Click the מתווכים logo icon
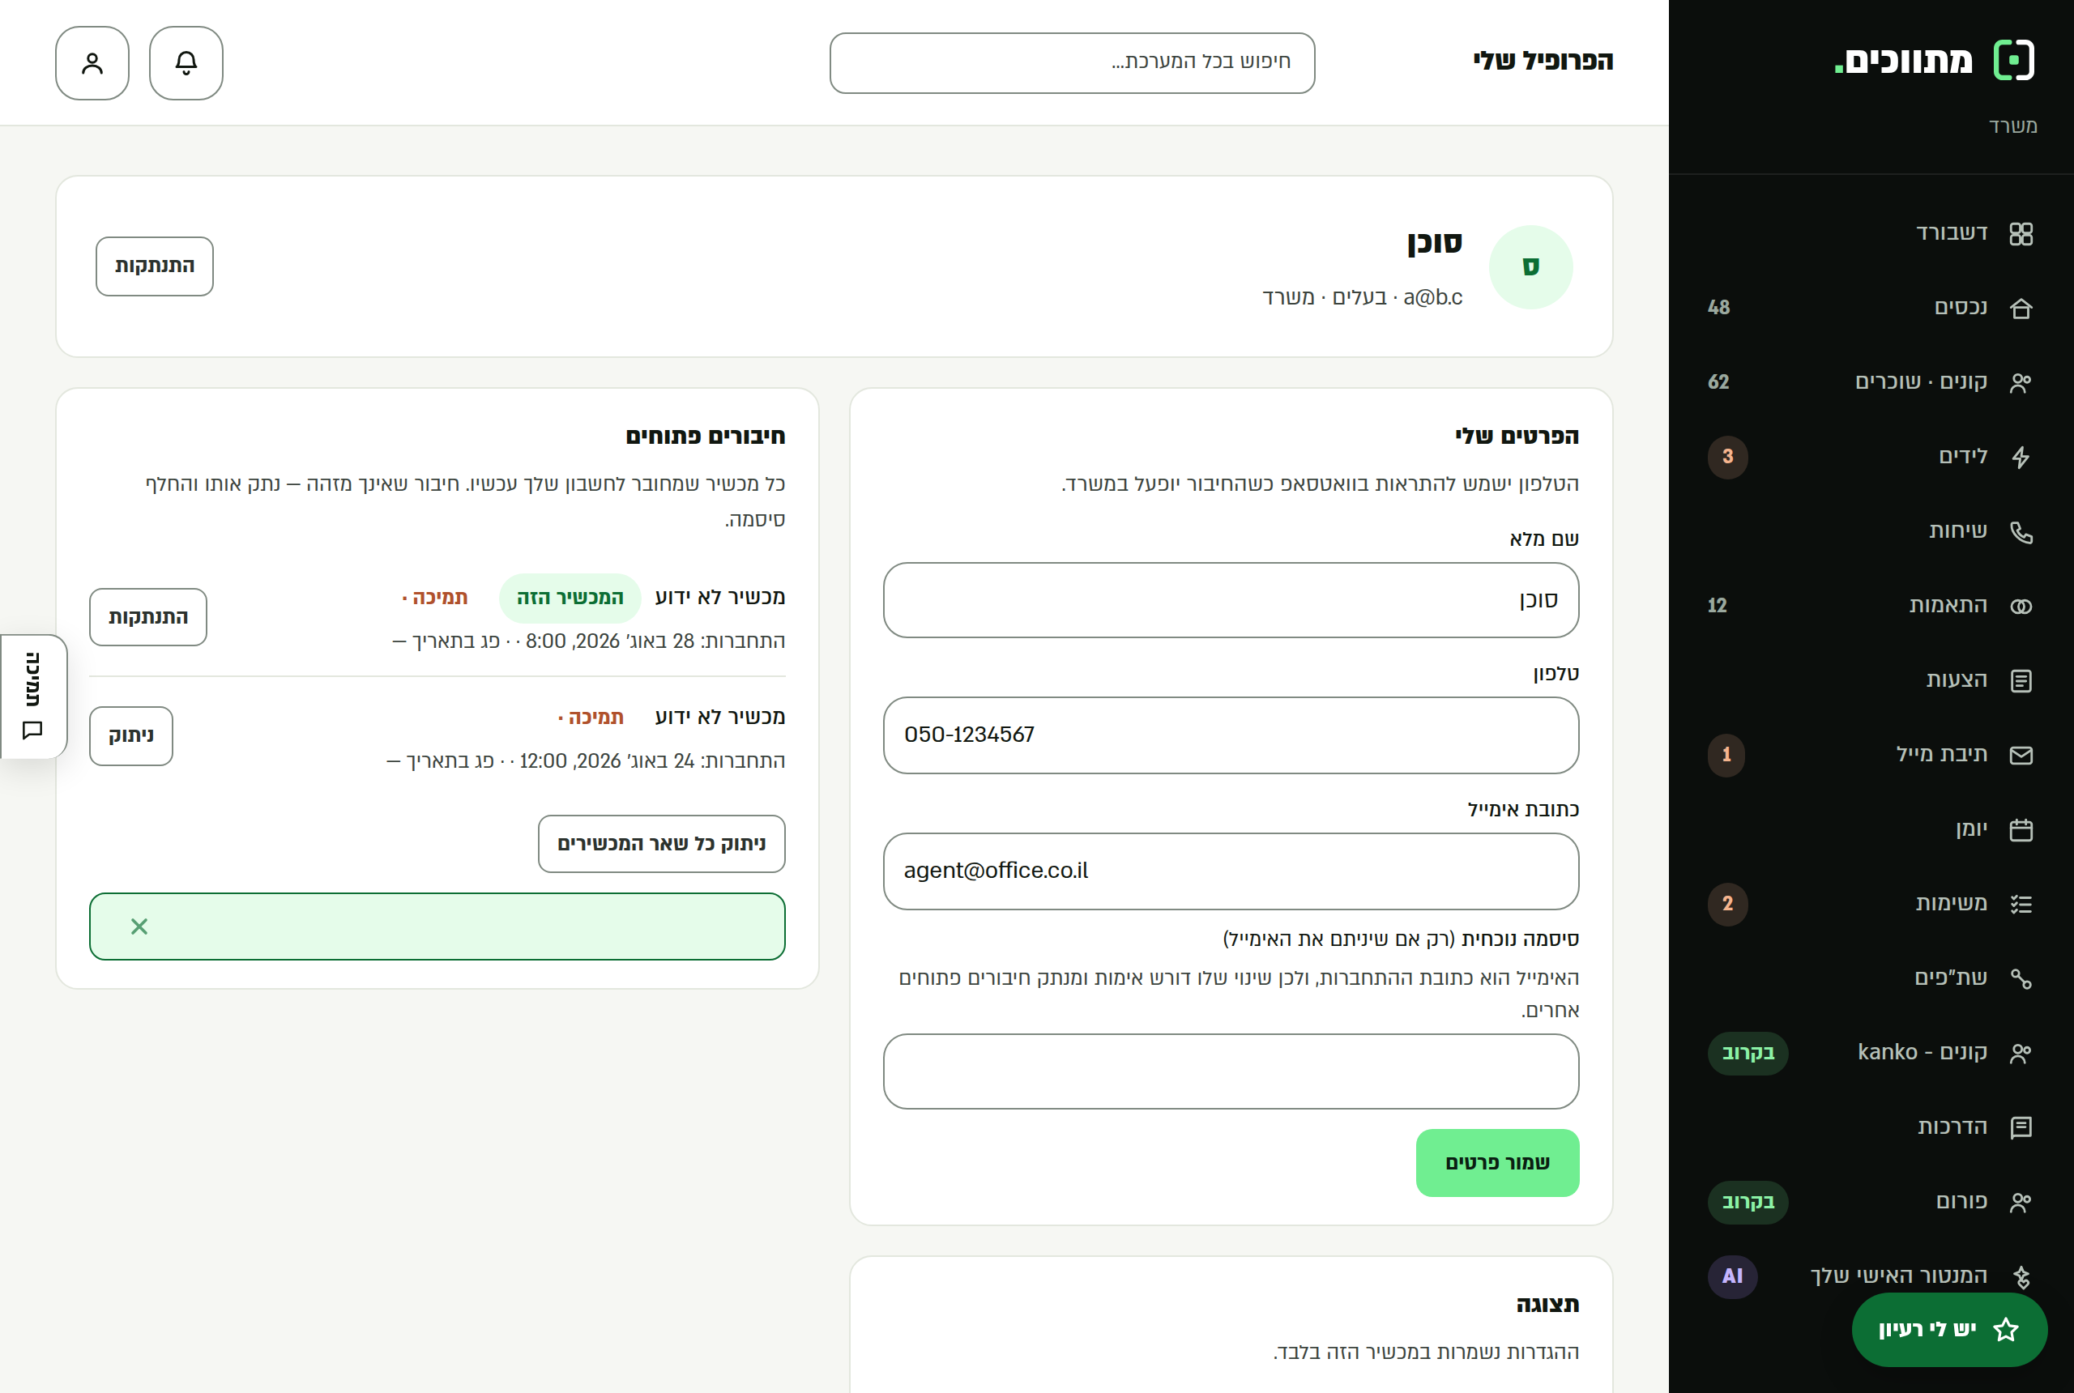The height and width of the screenshot is (1393, 2074). 2015,61
